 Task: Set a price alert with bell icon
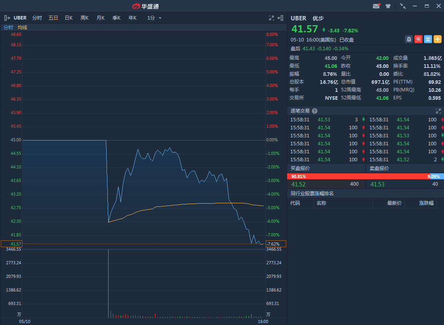coord(409,39)
